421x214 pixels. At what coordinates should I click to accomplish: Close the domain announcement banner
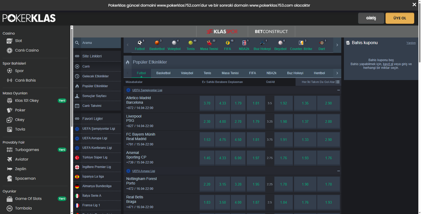pos(414,5)
